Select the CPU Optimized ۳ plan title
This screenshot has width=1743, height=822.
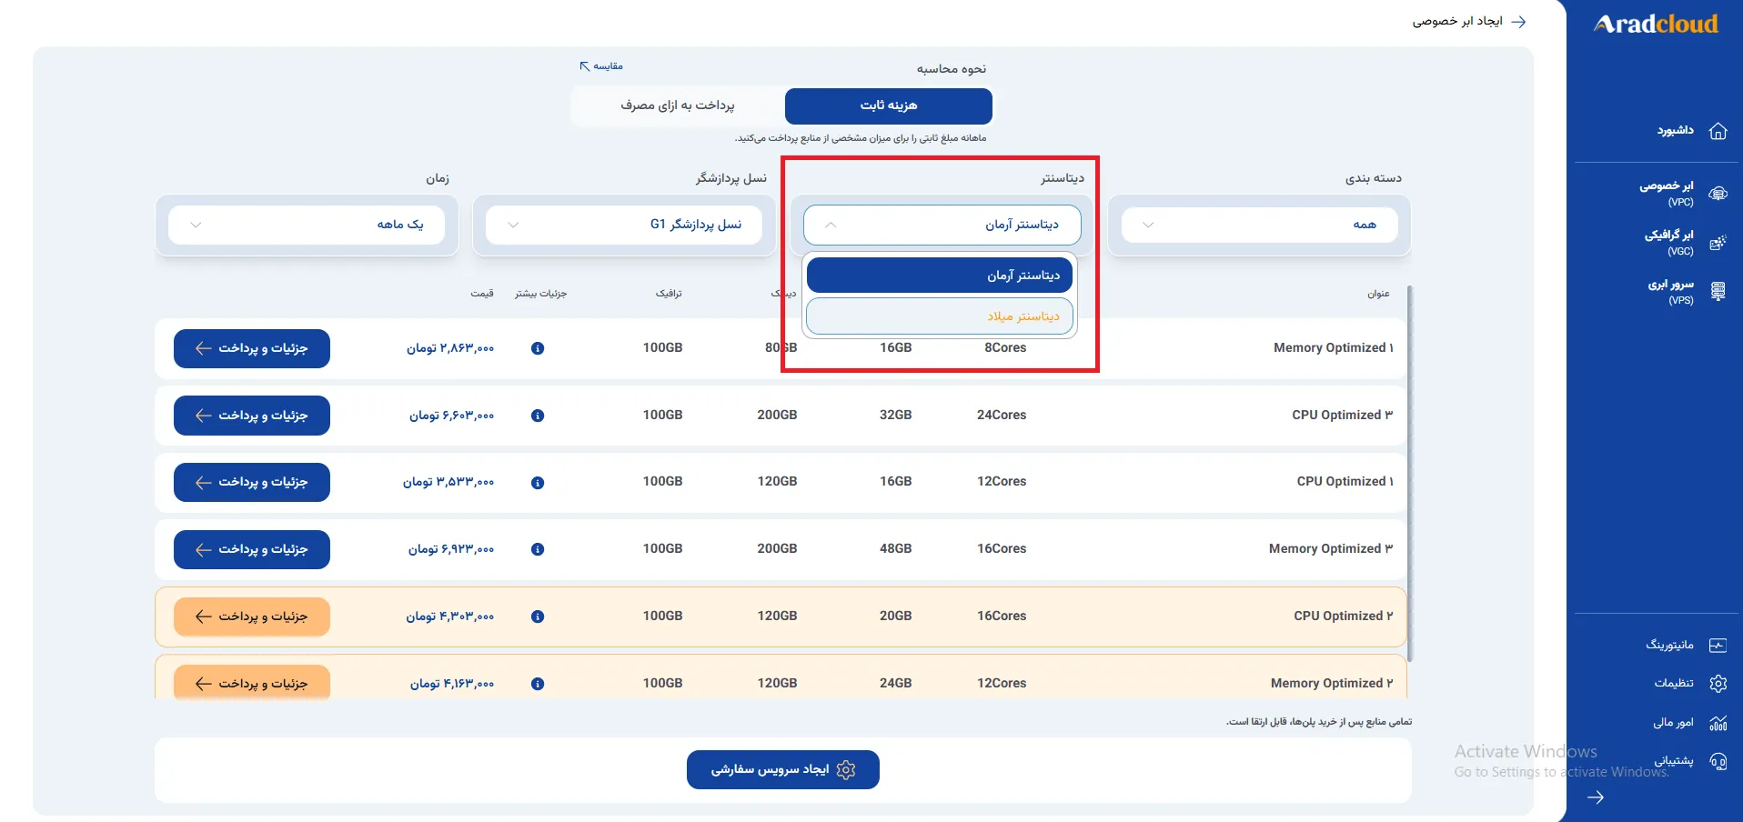[1342, 416]
